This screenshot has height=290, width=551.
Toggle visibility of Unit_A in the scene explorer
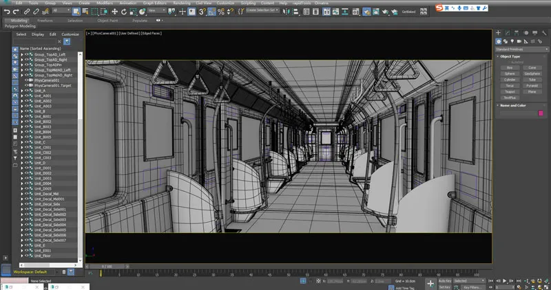(x=25, y=90)
